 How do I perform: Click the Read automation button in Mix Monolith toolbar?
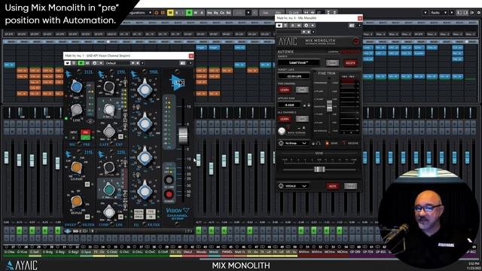293,26
